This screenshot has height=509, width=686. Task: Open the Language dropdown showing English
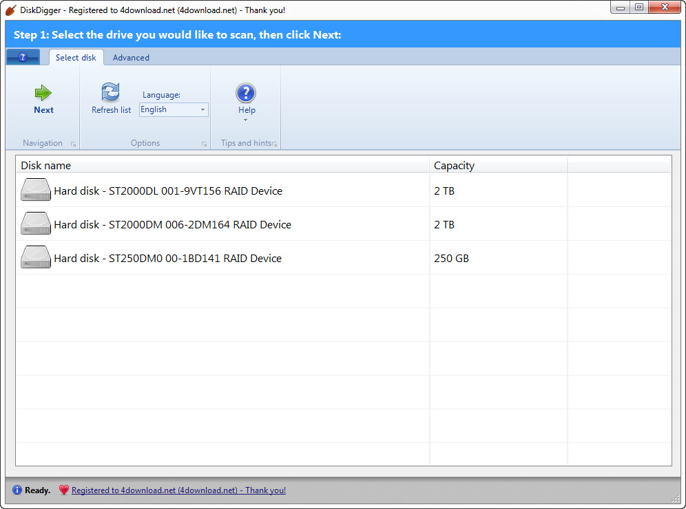coord(174,109)
